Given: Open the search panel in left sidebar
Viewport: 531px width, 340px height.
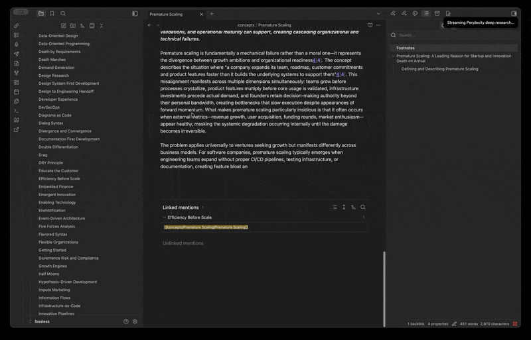Looking at the screenshot, I should (63, 13).
